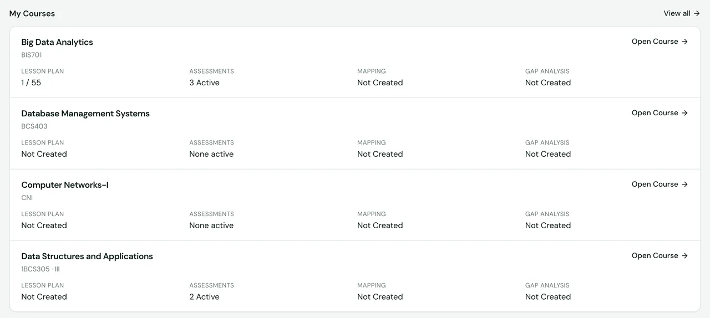Click Lesson Plan Not Created for Data Structures

pyautogui.click(x=44, y=297)
